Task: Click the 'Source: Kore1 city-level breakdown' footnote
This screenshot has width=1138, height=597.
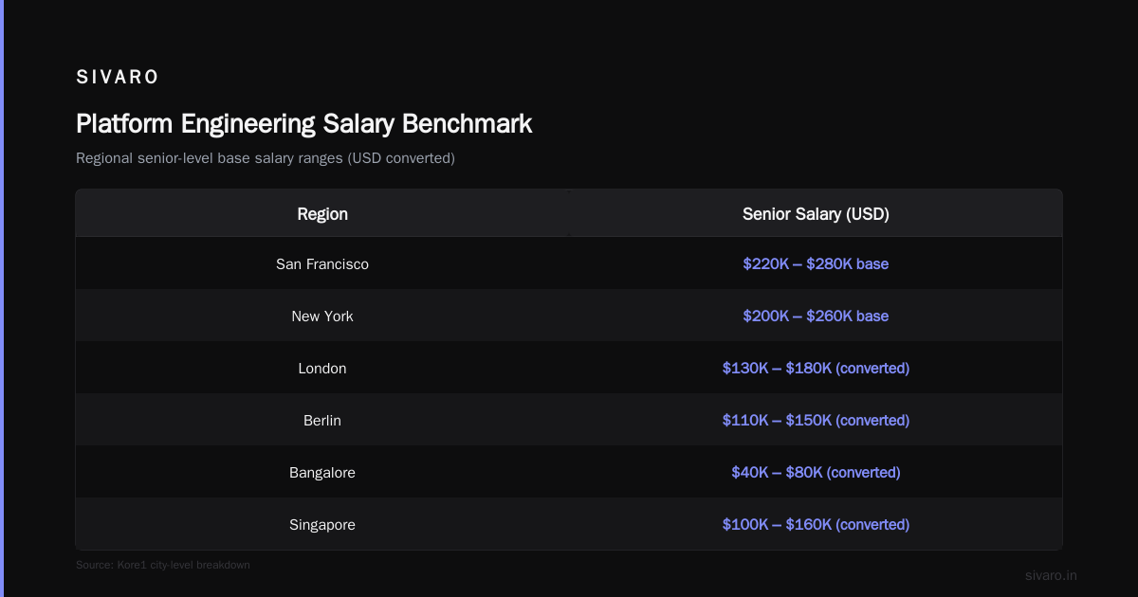Action: point(163,565)
